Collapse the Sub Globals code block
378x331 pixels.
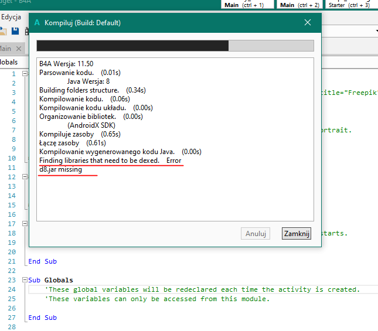[25, 280]
